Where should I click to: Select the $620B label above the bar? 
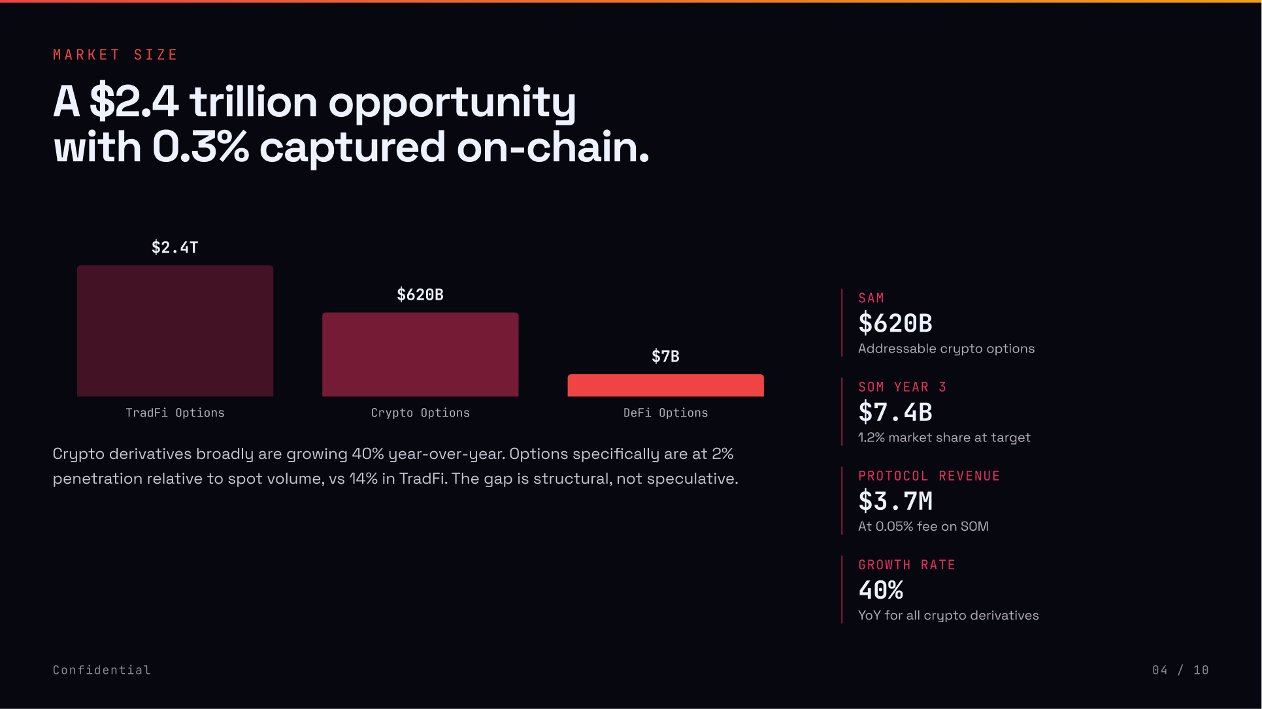(420, 294)
